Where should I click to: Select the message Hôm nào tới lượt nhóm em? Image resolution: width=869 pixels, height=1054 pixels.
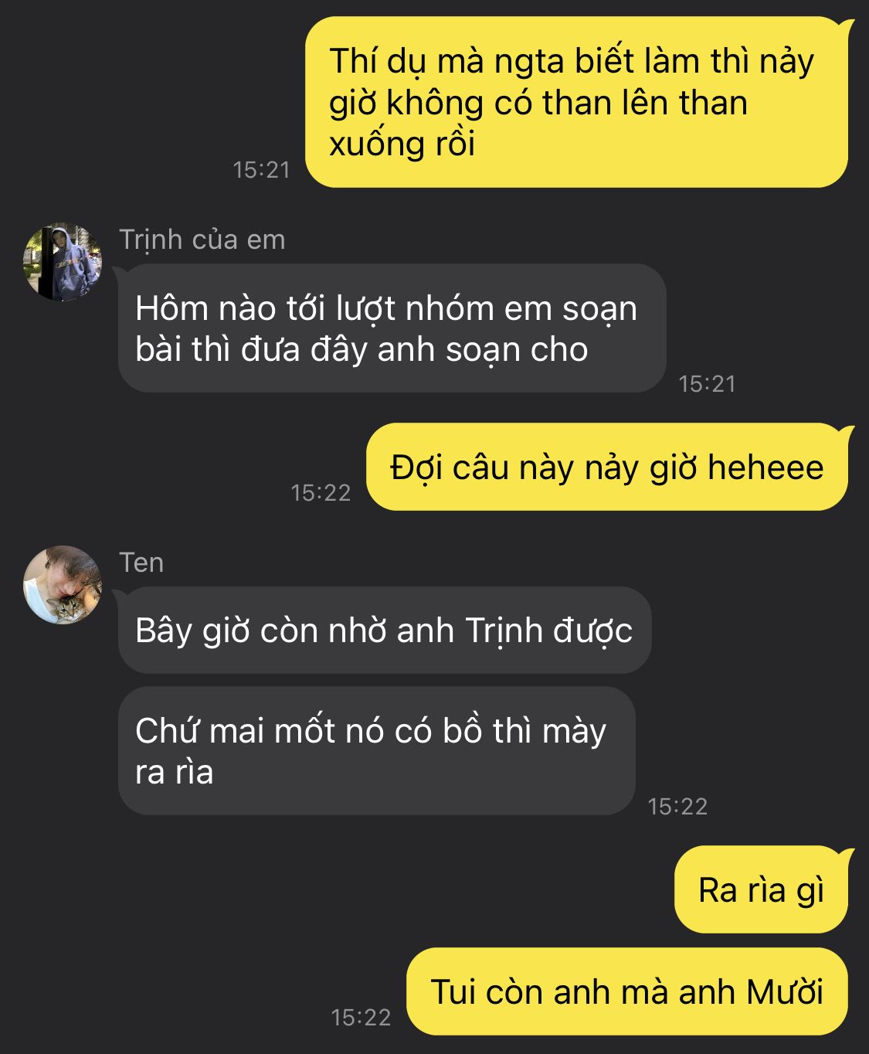click(x=392, y=328)
